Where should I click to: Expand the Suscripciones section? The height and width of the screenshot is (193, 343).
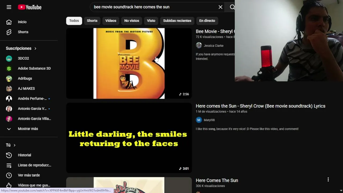coord(21,49)
